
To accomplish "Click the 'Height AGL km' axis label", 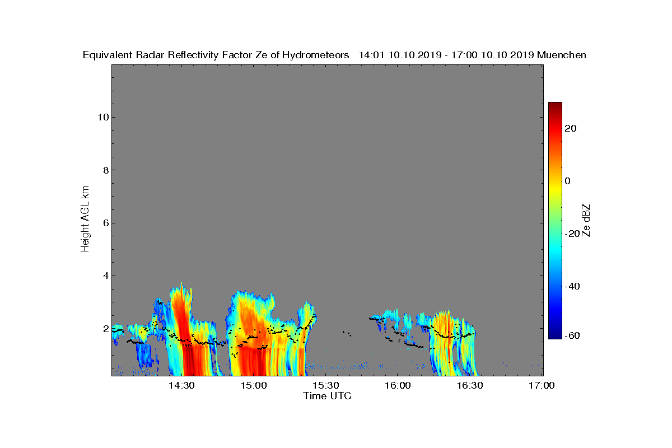I will (x=85, y=220).
